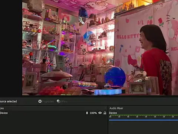Open source Filters with the Filters icon
The width and height of the screenshot is (178, 134).
(x=62, y=101)
